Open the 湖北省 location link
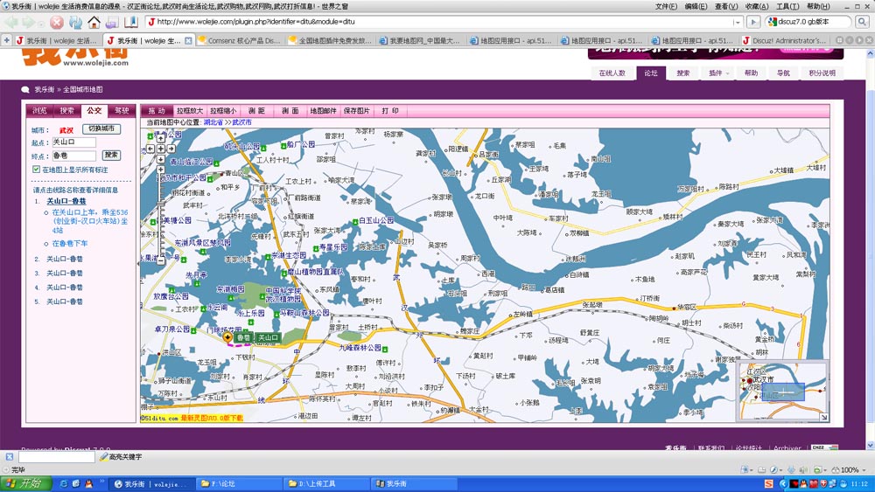The image size is (875, 492). pyautogui.click(x=213, y=122)
